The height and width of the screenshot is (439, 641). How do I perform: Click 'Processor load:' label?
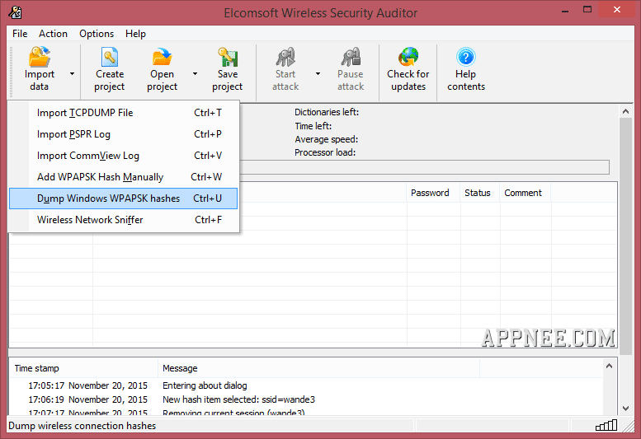[325, 152]
